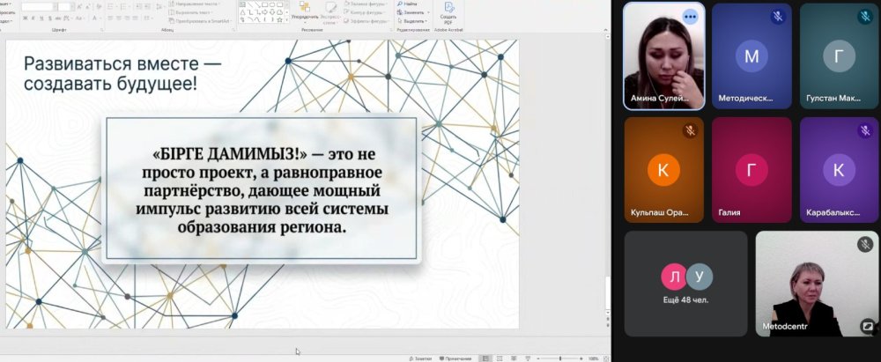
Task: Click zoom in plus in status bar
Action: pos(581,358)
